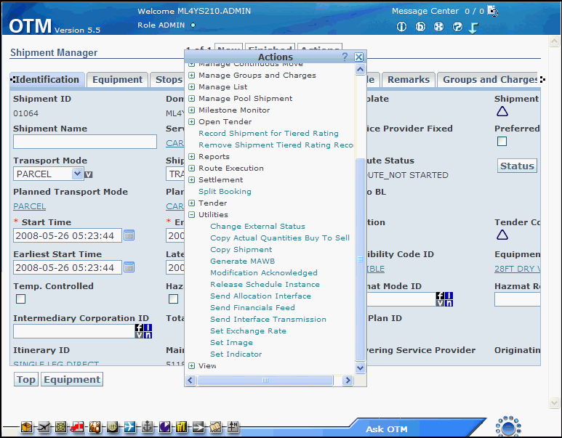Viewport: 562px width, 438px height.
Task: Select Record Shipment for Tiered Rating
Action: (x=268, y=133)
